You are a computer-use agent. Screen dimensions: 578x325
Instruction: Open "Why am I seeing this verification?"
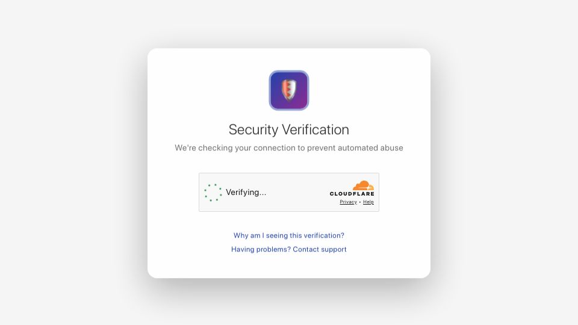pos(288,235)
